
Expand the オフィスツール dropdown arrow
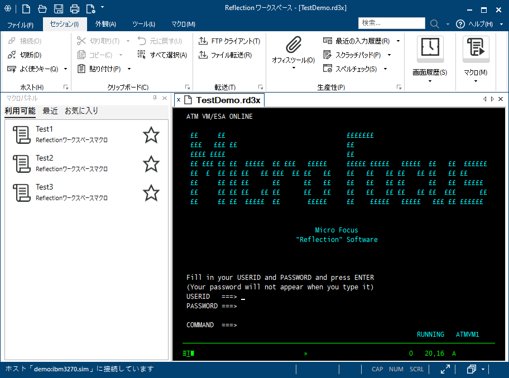(294, 68)
